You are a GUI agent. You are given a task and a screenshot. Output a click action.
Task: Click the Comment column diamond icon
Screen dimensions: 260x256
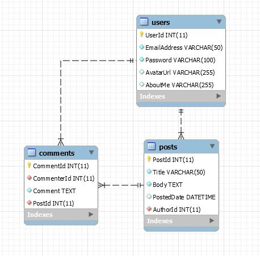pos(30,190)
